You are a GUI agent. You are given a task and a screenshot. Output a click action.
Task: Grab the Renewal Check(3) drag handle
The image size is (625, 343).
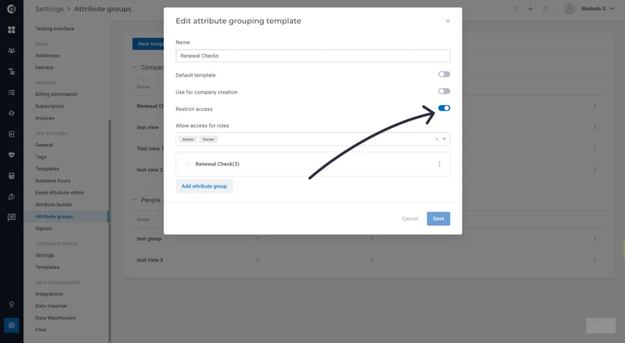pos(187,164)
